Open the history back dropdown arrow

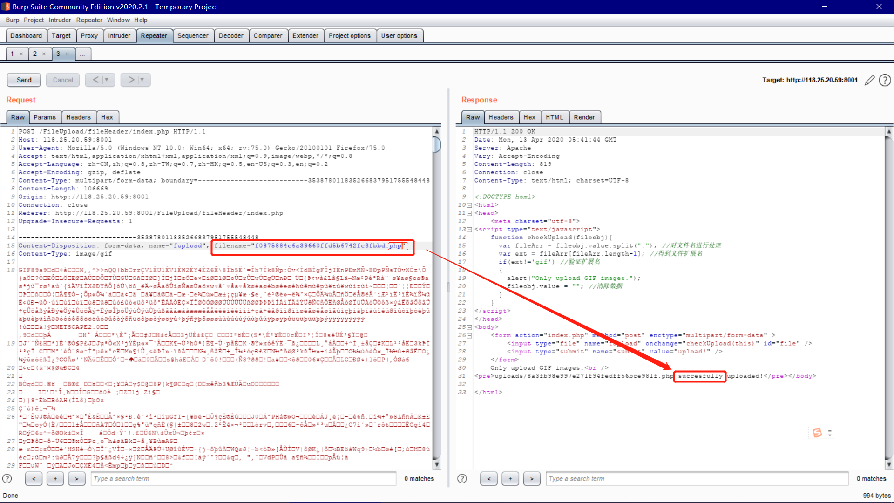point(107,80)
